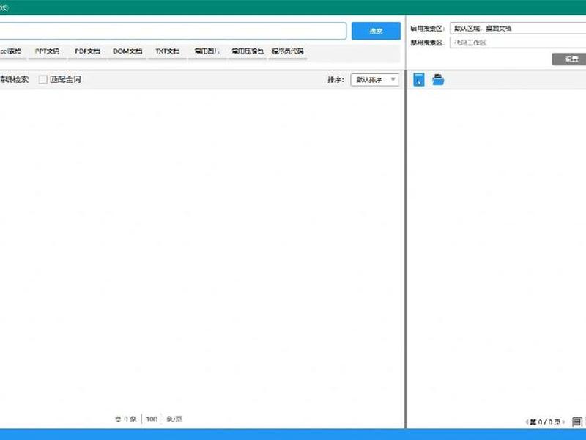Click the enabled search area field

[x=518, y=28]
